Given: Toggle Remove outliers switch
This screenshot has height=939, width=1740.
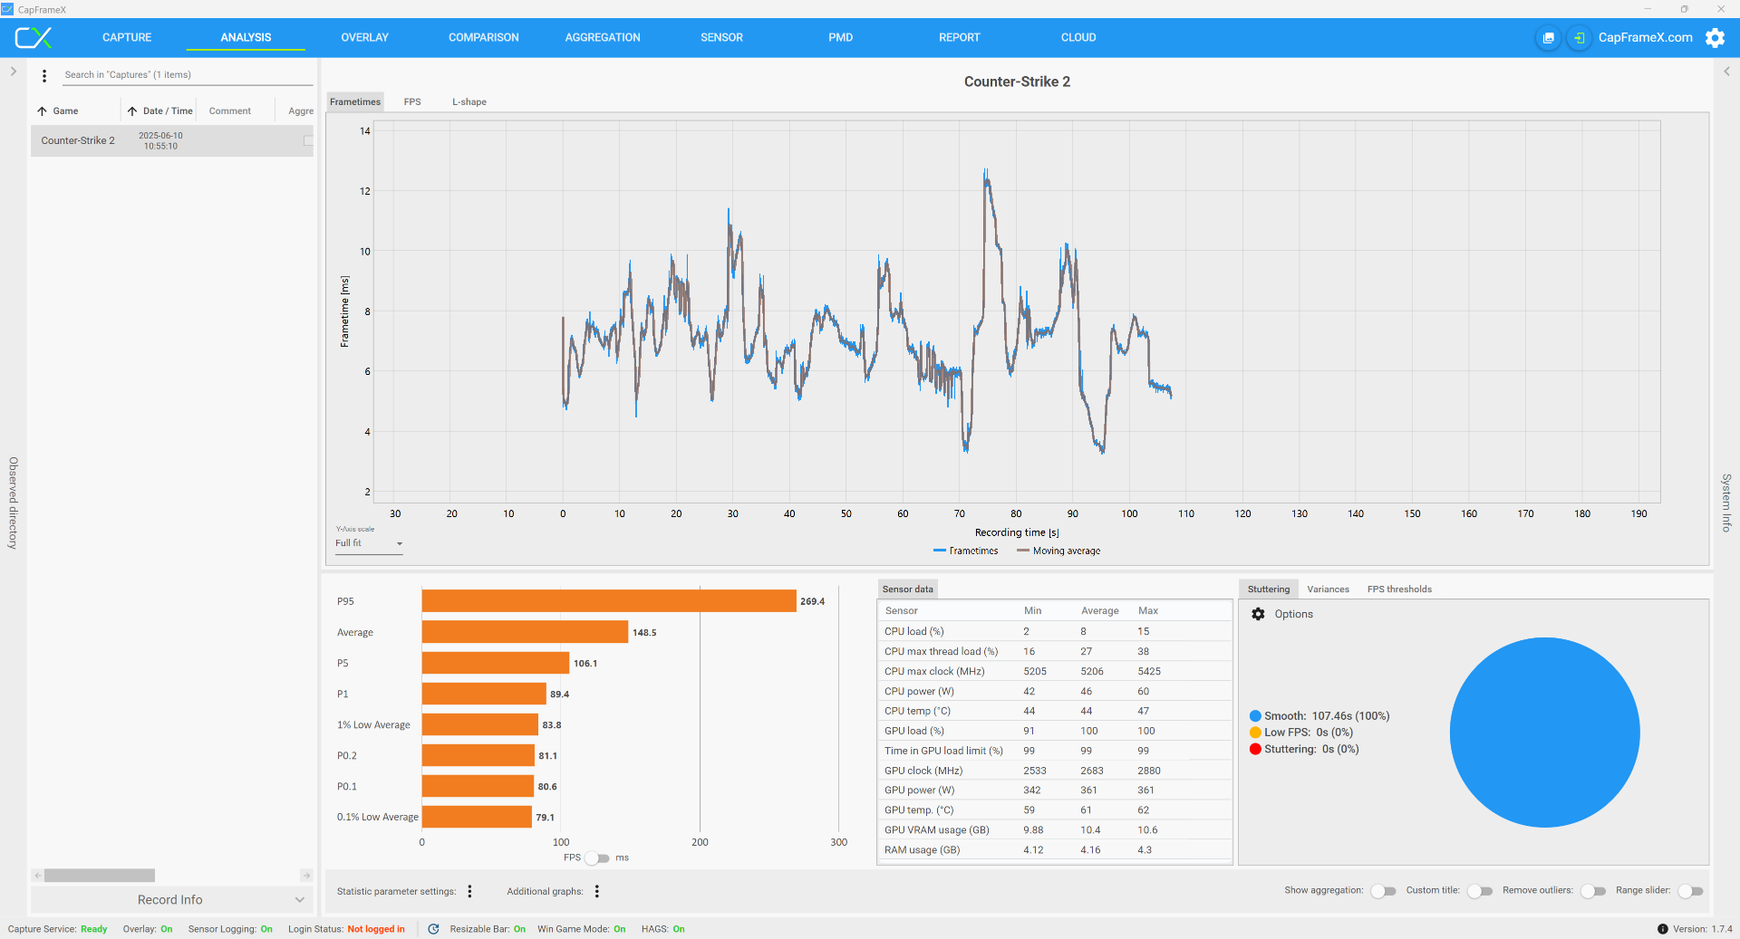Looking at the screenshot, I should pos(1592,891).
